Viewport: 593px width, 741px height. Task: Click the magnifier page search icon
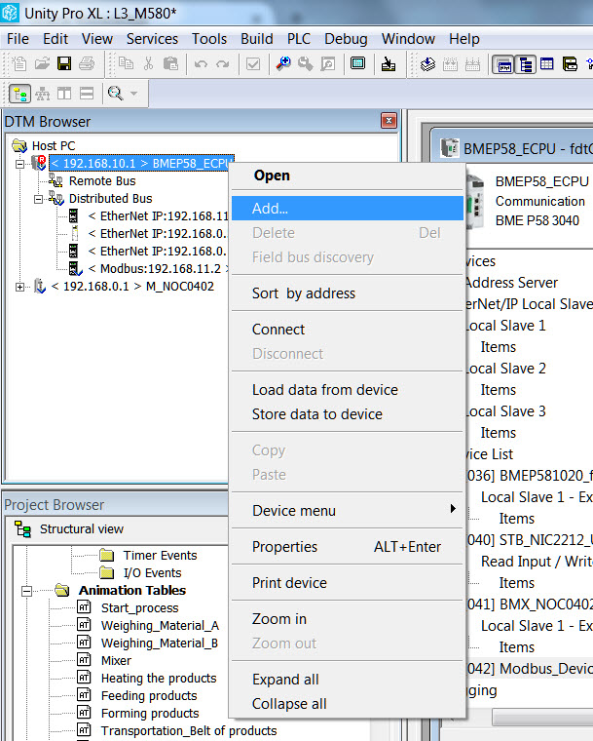[x=328, y=63]
